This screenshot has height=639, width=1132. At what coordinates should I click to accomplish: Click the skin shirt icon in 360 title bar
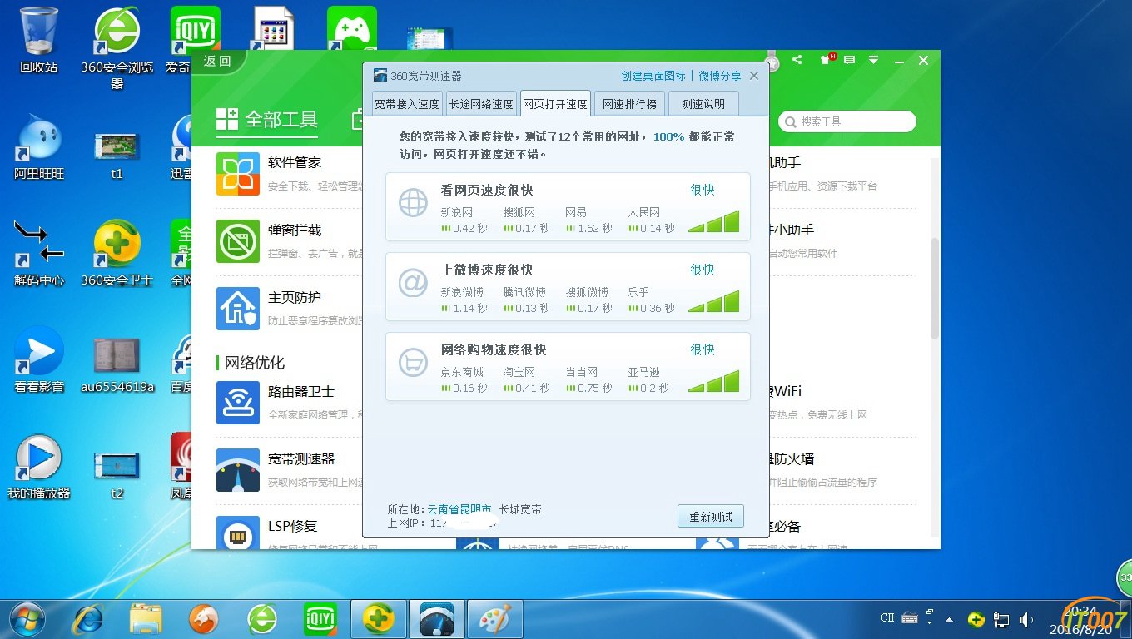827,60
